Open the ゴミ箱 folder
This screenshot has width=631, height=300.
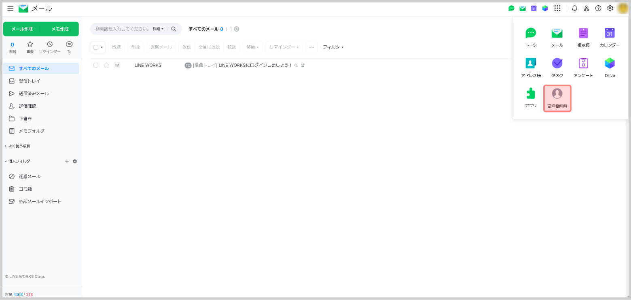(x=41, y=189)
